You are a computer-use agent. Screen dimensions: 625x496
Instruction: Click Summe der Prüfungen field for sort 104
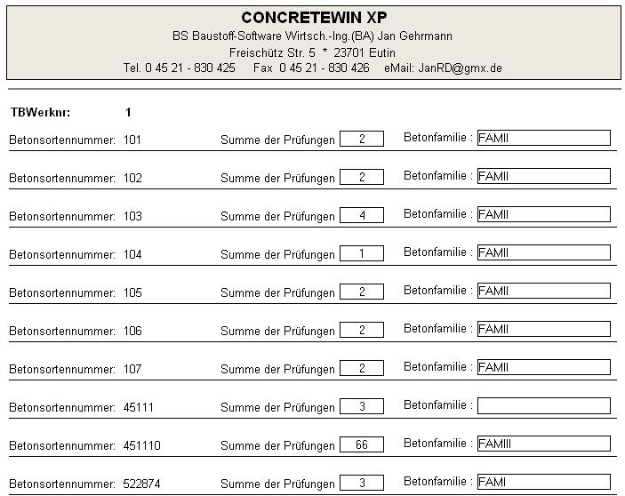(x=362, y=253)
